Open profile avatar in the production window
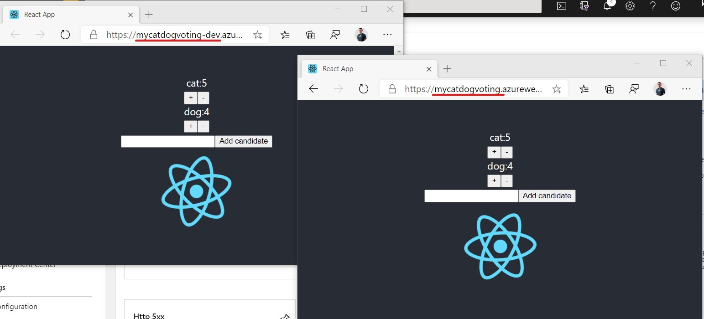The height and width of the screenshot is (319, 704). click(x=660, y=89)
